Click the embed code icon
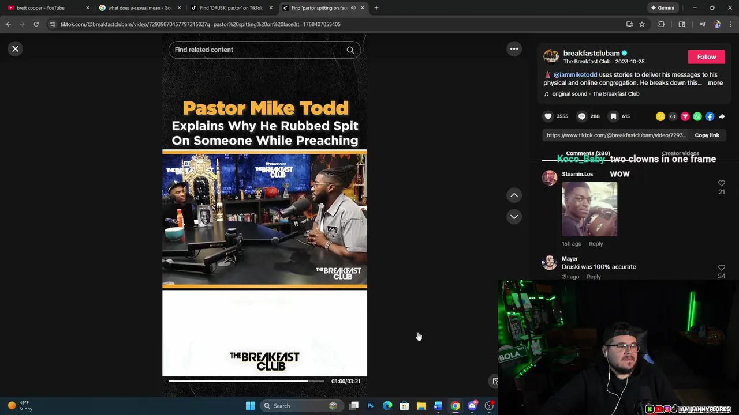The image size is (739, 415). tap(673, 116)
